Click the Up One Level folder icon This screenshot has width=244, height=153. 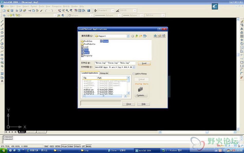tap(136, 36)
